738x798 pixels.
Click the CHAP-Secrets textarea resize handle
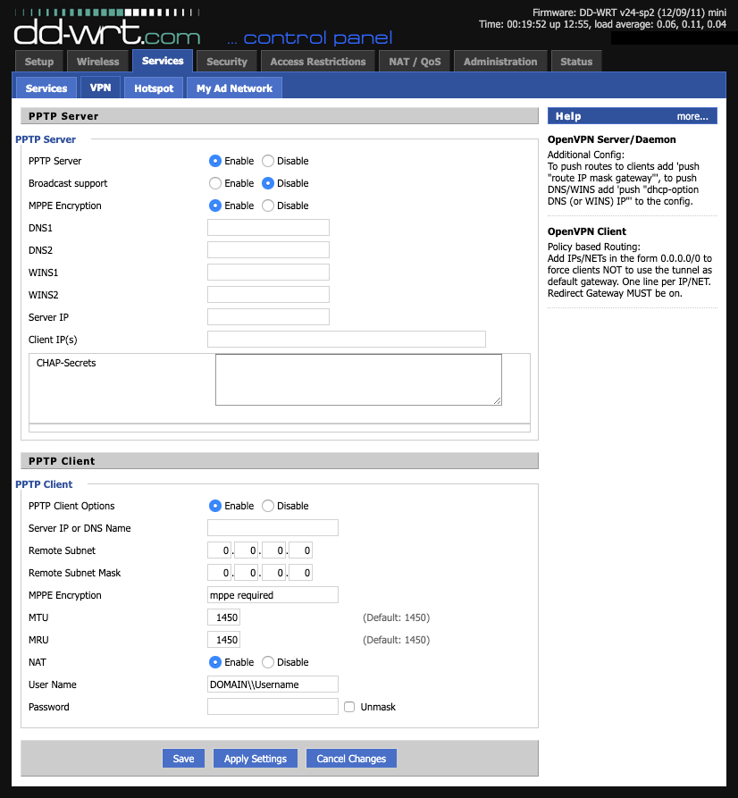pos(498,401)
